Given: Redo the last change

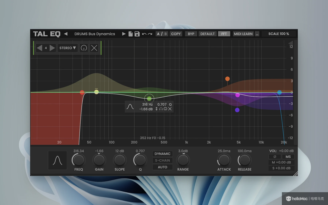Looking at the screenshot, I should 150,34.
